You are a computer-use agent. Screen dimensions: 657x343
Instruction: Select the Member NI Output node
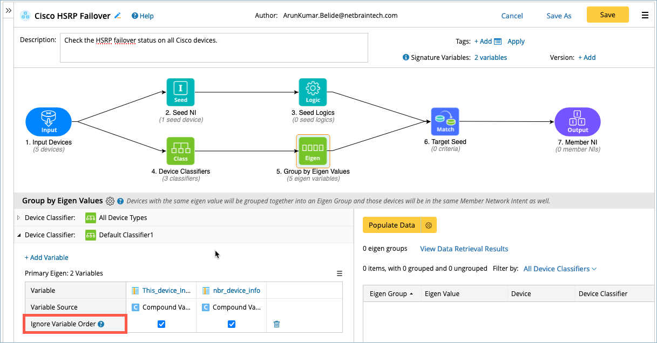(x=578, y=121)
